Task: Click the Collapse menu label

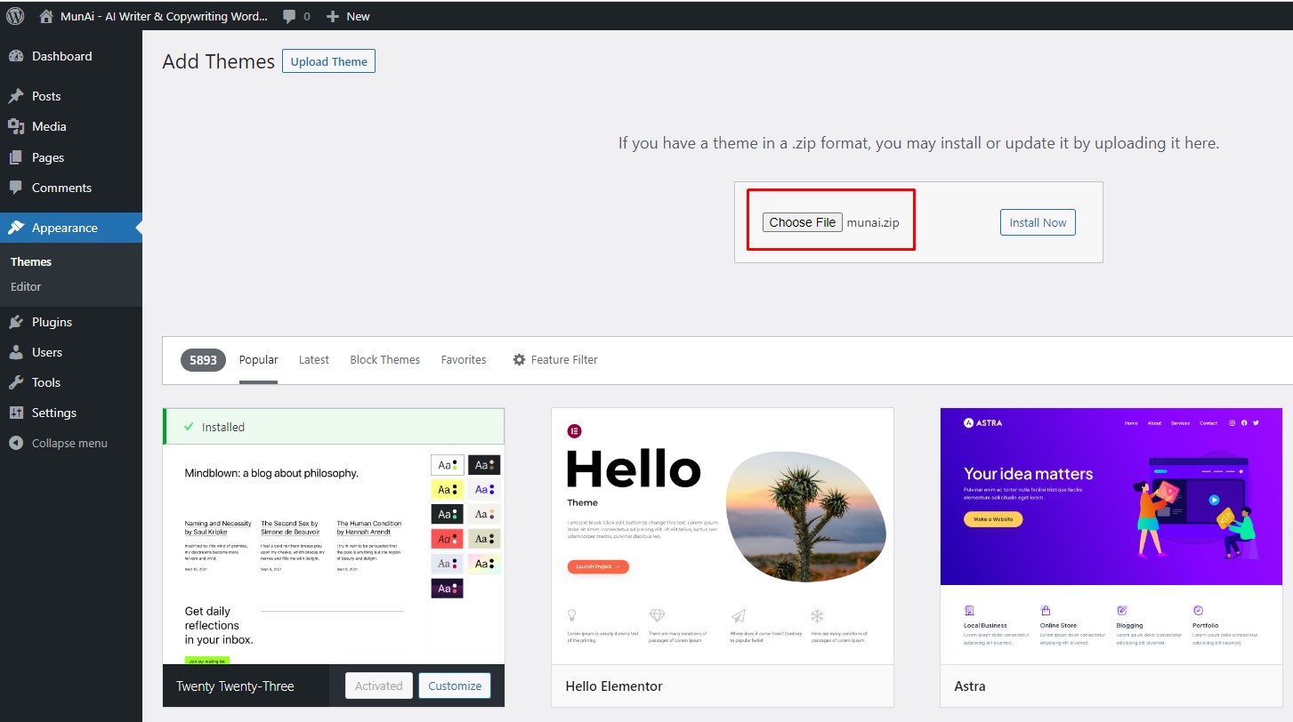Action: pos(69,443)
